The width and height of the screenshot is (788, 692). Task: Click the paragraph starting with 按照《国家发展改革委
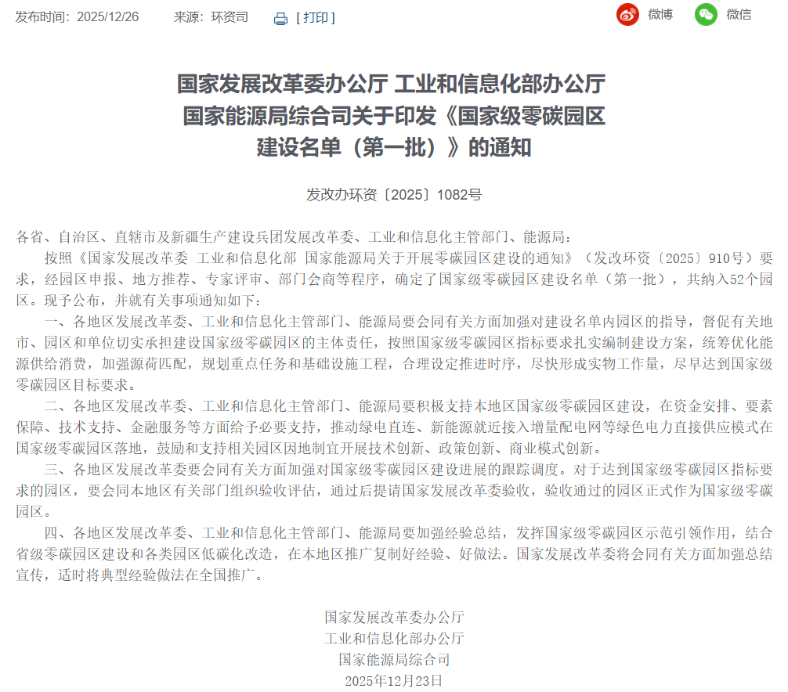point(394,279)
